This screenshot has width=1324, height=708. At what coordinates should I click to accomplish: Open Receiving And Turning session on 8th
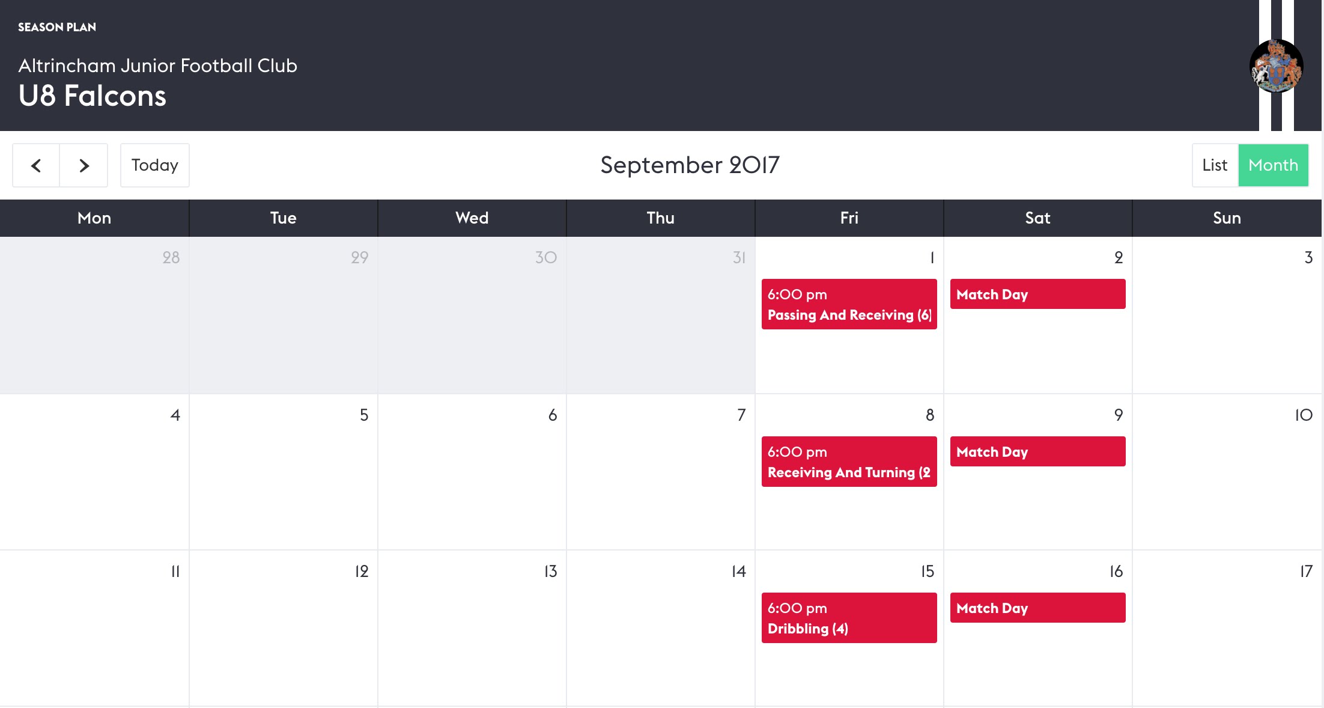pyautogui.click(x=849, y=462)
